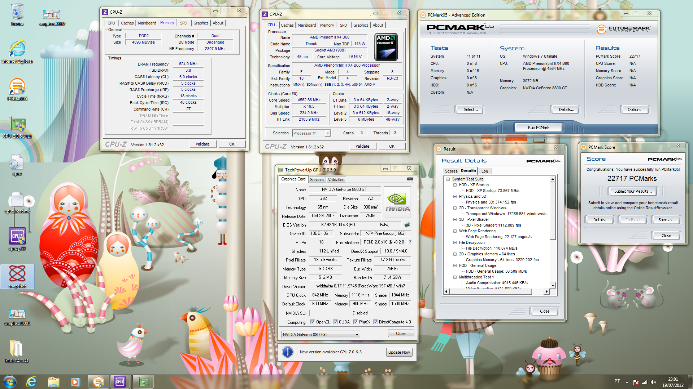Open the snapshot0002 desktop icon
This screenshot has width=693, height=389.
point(52,17)
